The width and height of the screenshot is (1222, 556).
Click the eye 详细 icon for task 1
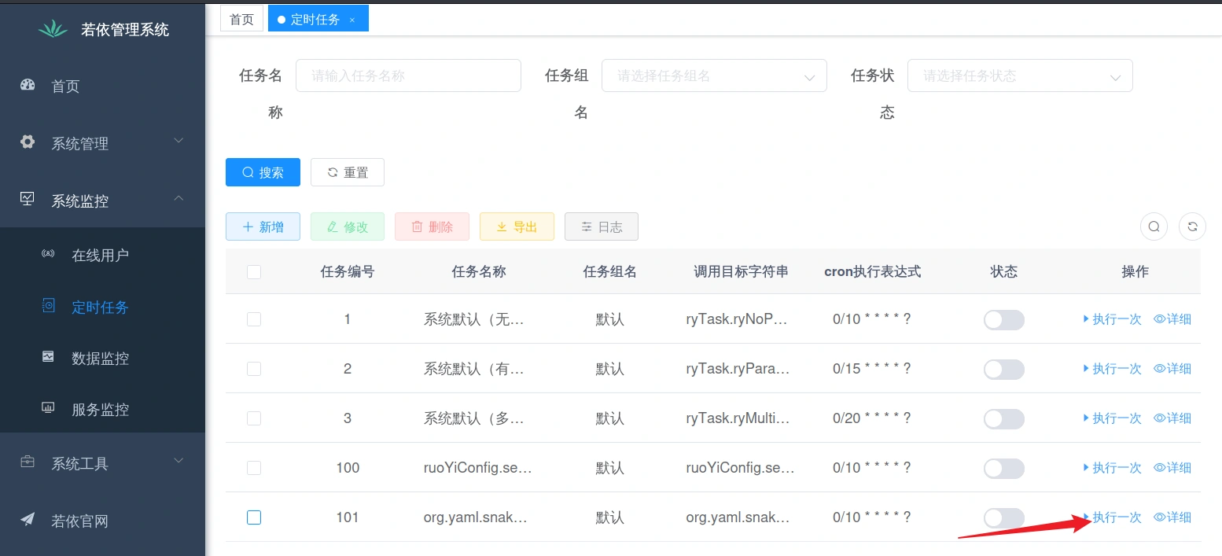click(x=1159, y=319)
